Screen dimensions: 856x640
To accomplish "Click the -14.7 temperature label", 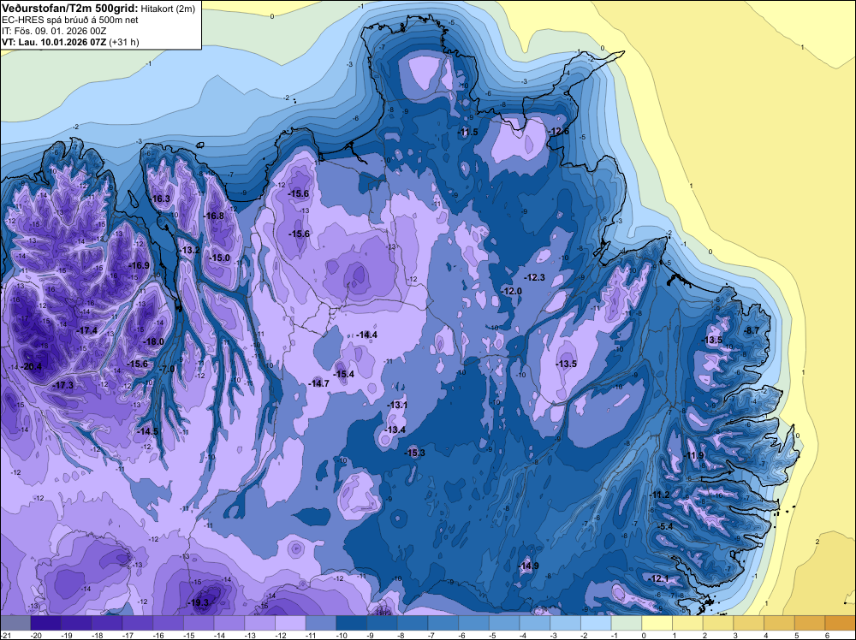I will click(x=318, y=383).
